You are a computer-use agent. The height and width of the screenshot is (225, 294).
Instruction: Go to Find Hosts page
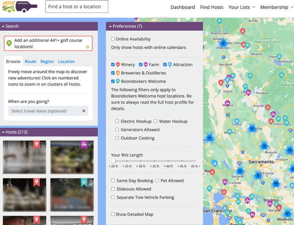[212, 7]
